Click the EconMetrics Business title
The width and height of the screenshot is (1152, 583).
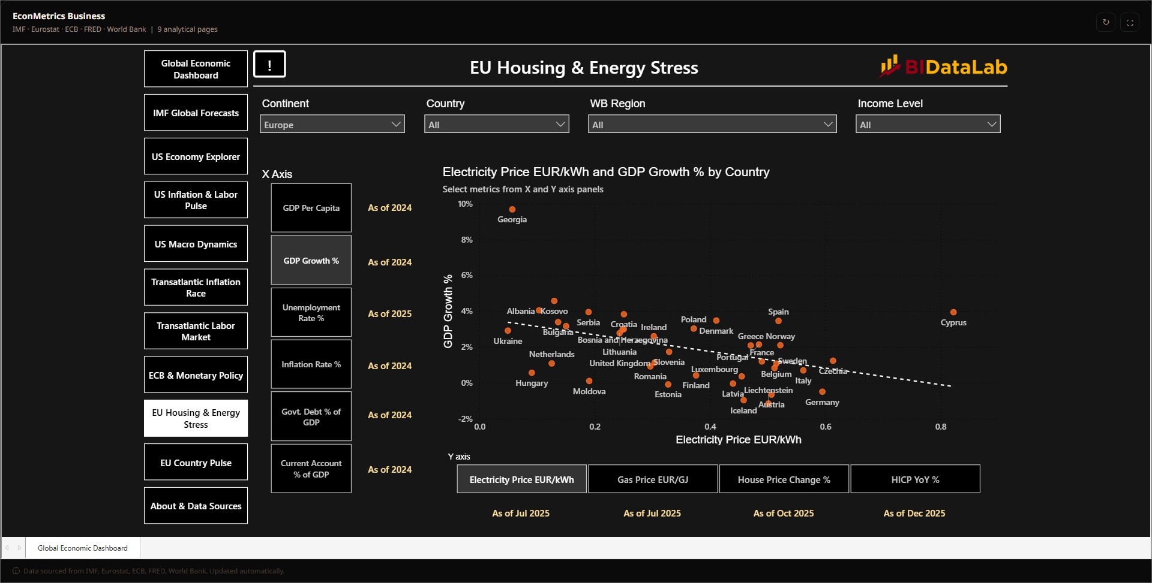point(59,16)
